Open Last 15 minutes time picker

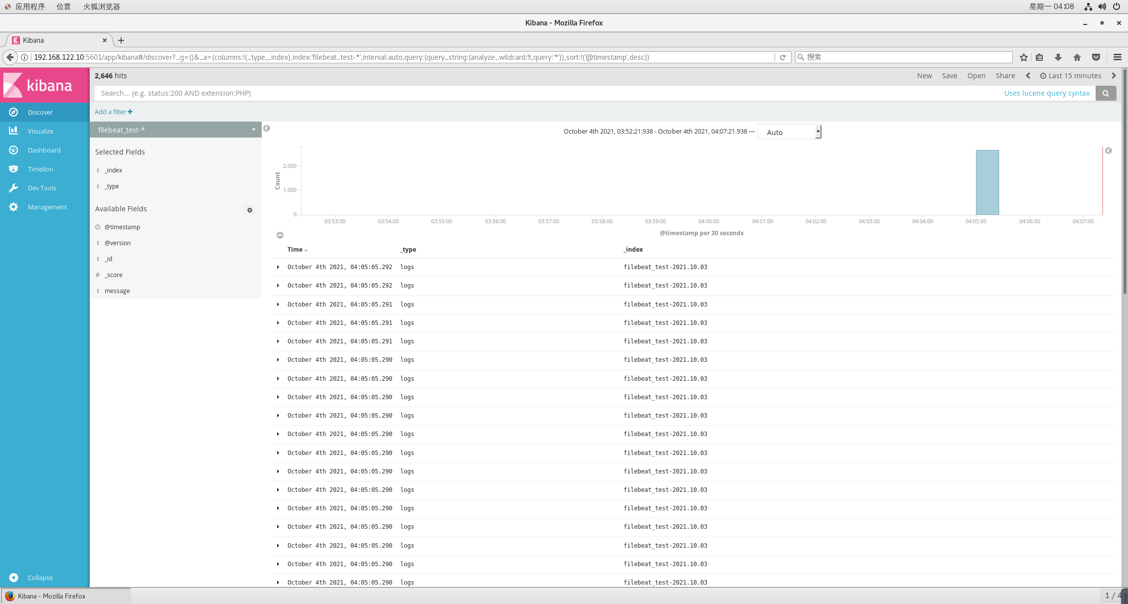click(x=1071, y=76)
